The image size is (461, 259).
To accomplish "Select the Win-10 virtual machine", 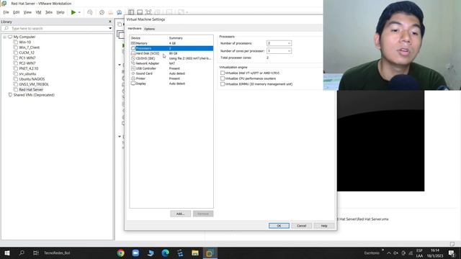I will [24, 42].
